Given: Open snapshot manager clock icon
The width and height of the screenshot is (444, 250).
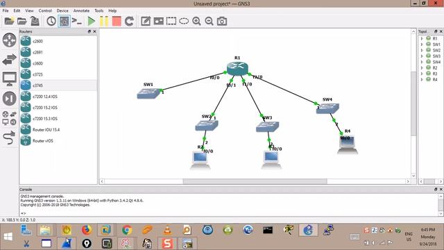Looking at the screenshot, I should point(51,22).
